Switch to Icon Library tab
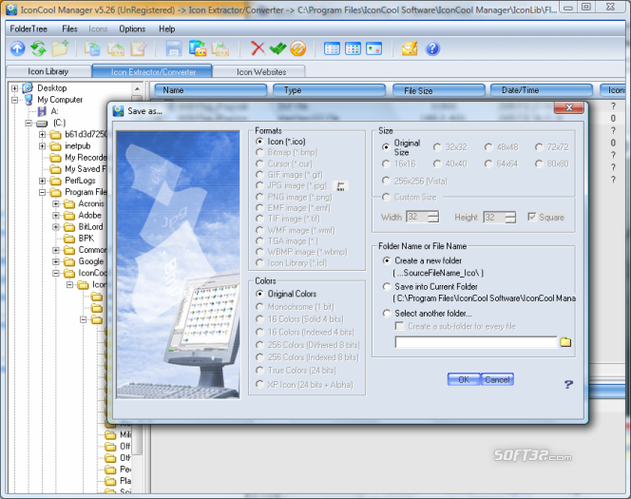This screenshot has height=499, width=631. click(48, 71)
